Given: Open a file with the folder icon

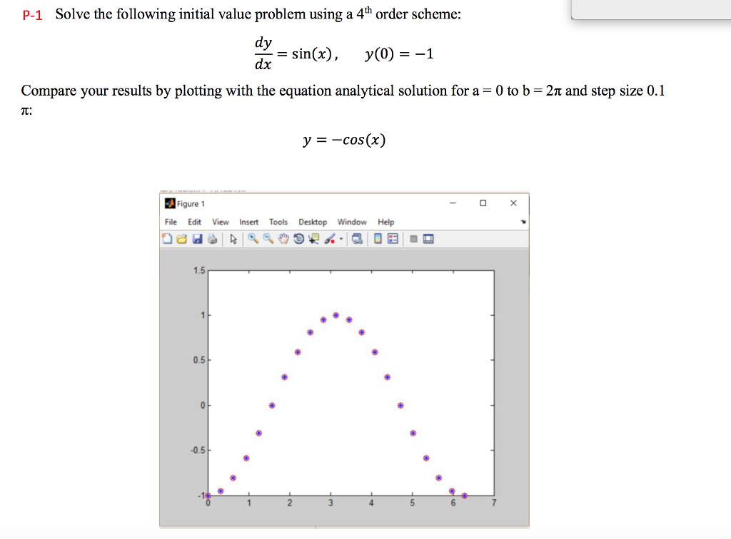Looking at the screenshot, I should (182, 239).
